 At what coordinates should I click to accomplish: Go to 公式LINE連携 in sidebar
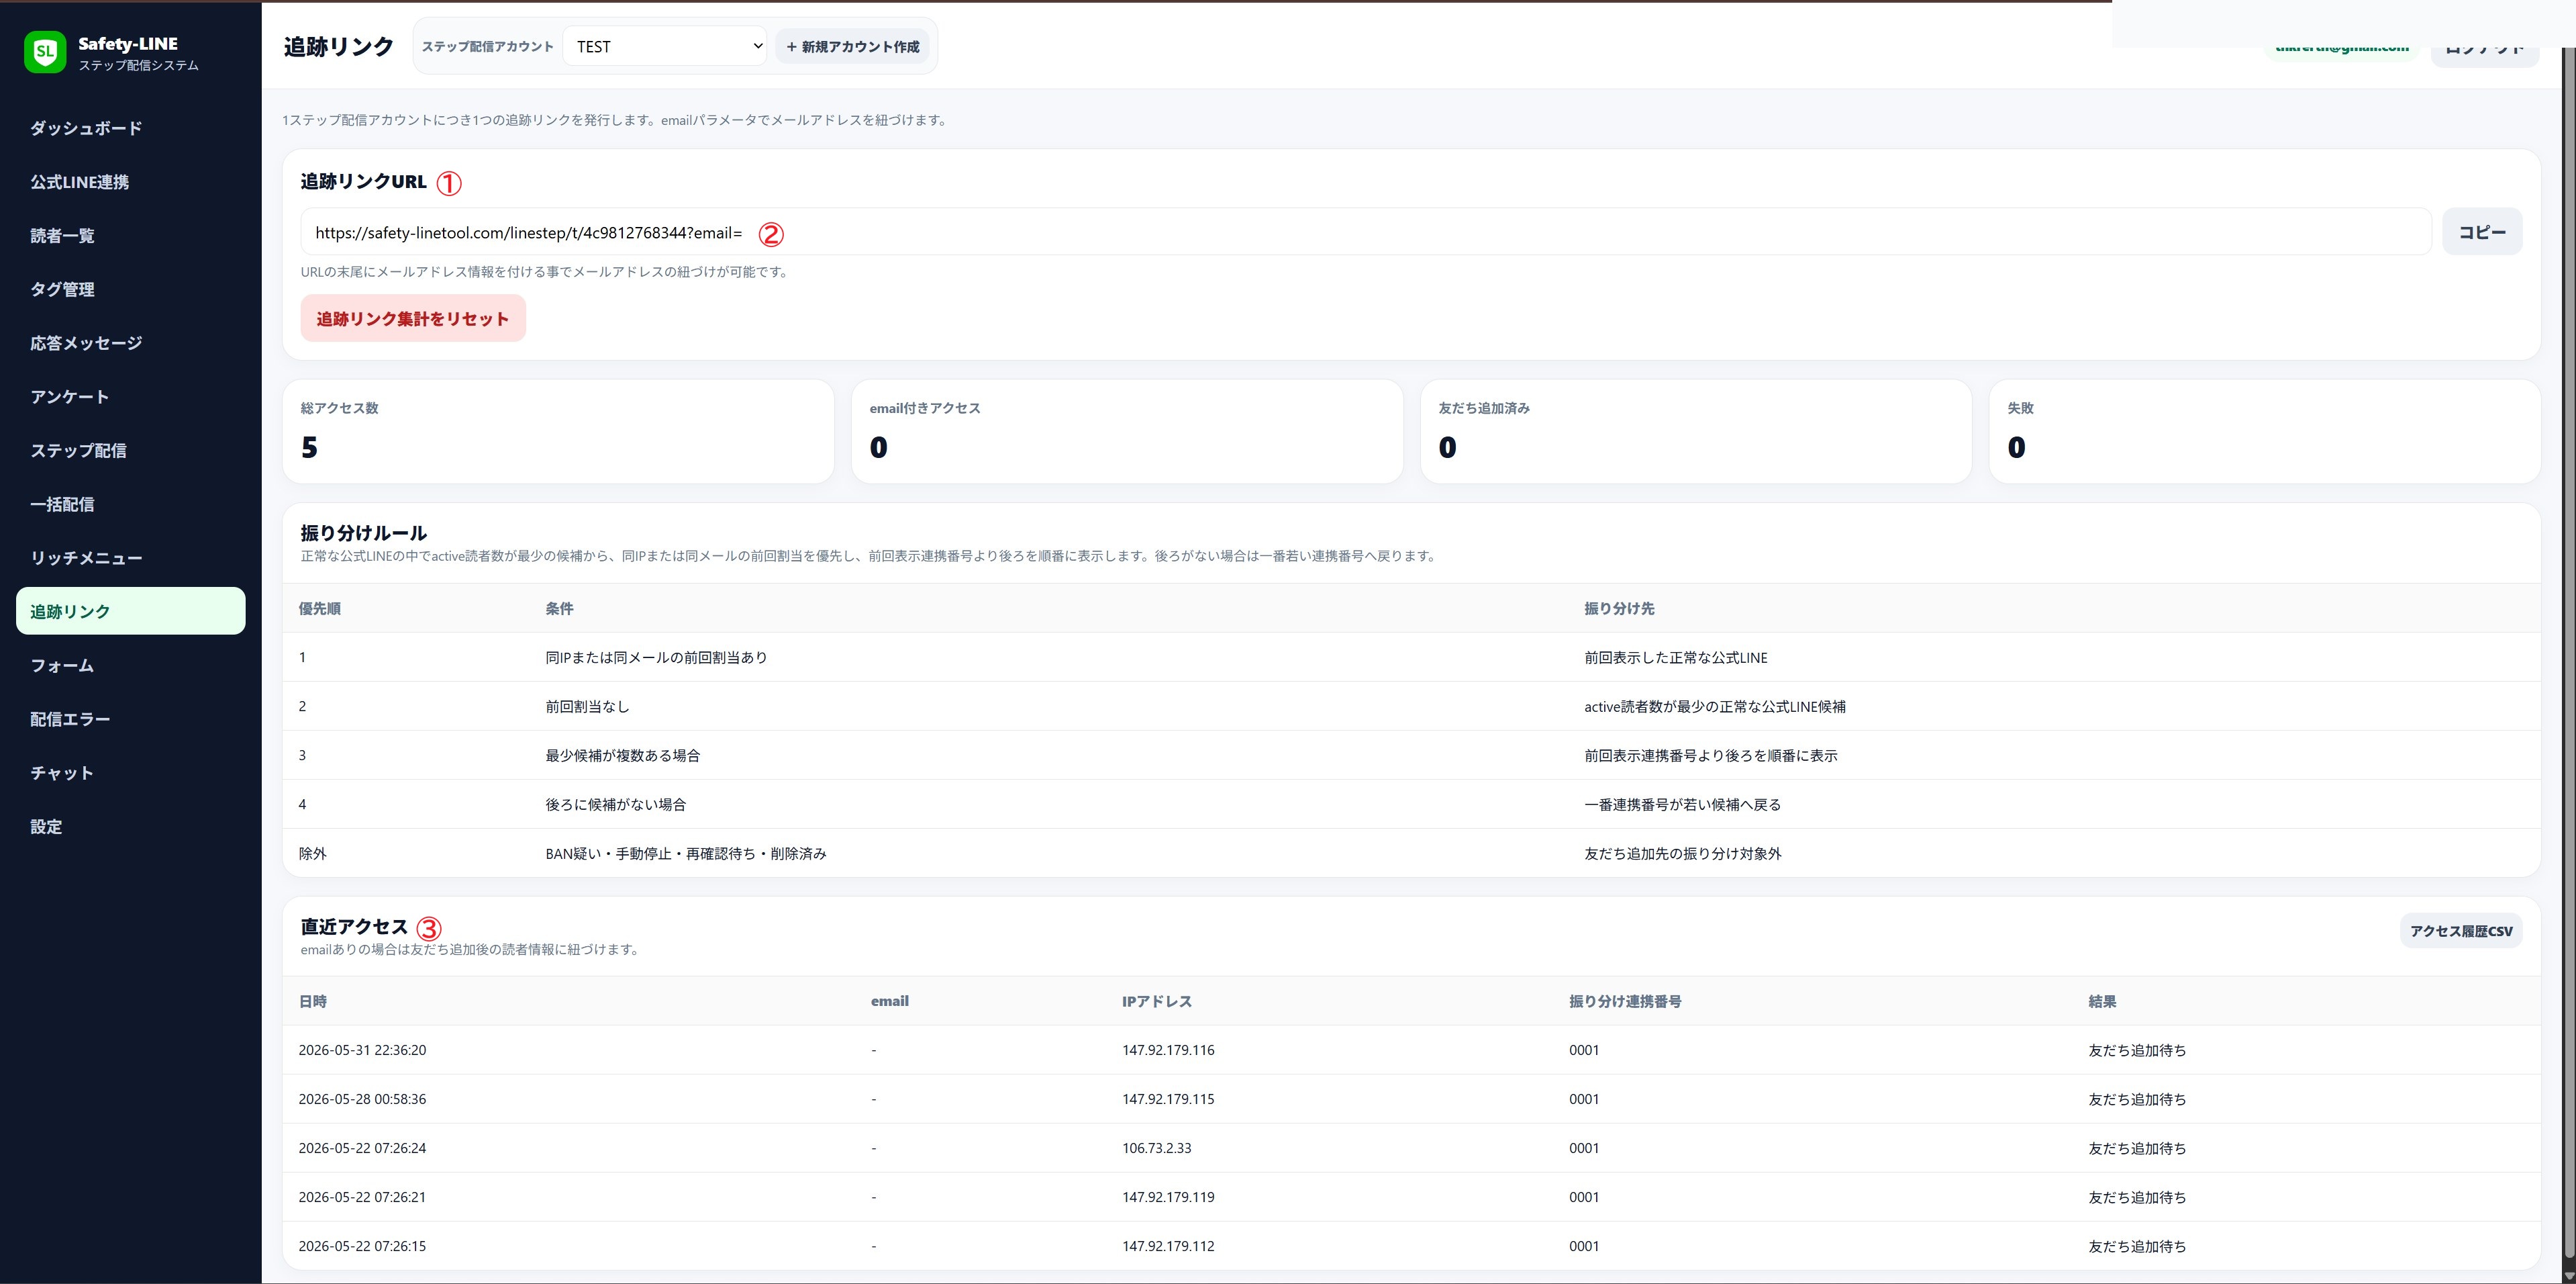click(130, 182)
